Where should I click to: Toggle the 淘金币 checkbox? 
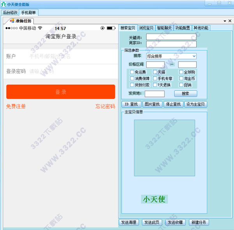click(x=181, y=78)
